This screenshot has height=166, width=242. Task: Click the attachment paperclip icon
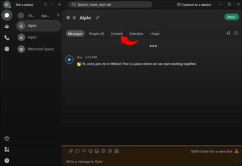[71, 151]
